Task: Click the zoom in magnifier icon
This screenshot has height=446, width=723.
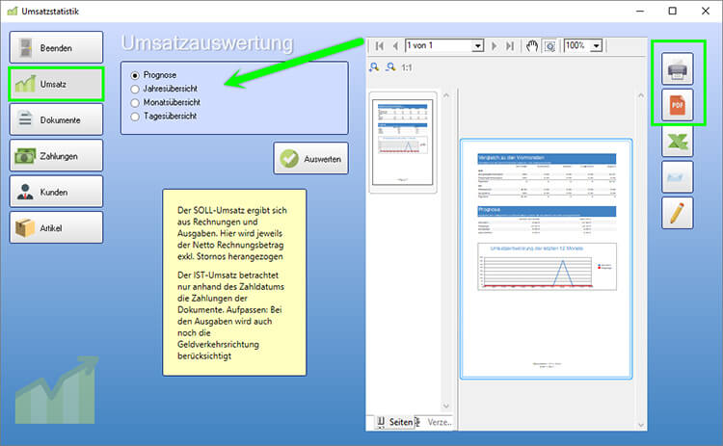Action: pyautogui.click(x=374, y=67)
